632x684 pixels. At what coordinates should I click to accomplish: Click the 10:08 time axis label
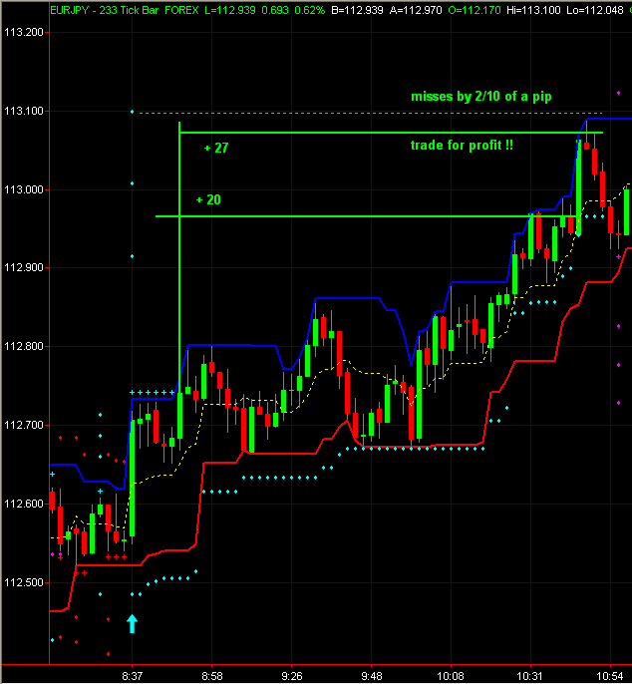click(x=451, y=676)
